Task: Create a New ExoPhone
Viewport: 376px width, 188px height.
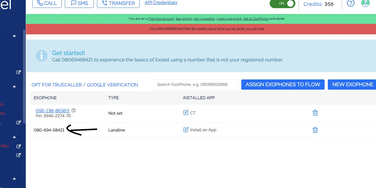Action: [353, 84]
